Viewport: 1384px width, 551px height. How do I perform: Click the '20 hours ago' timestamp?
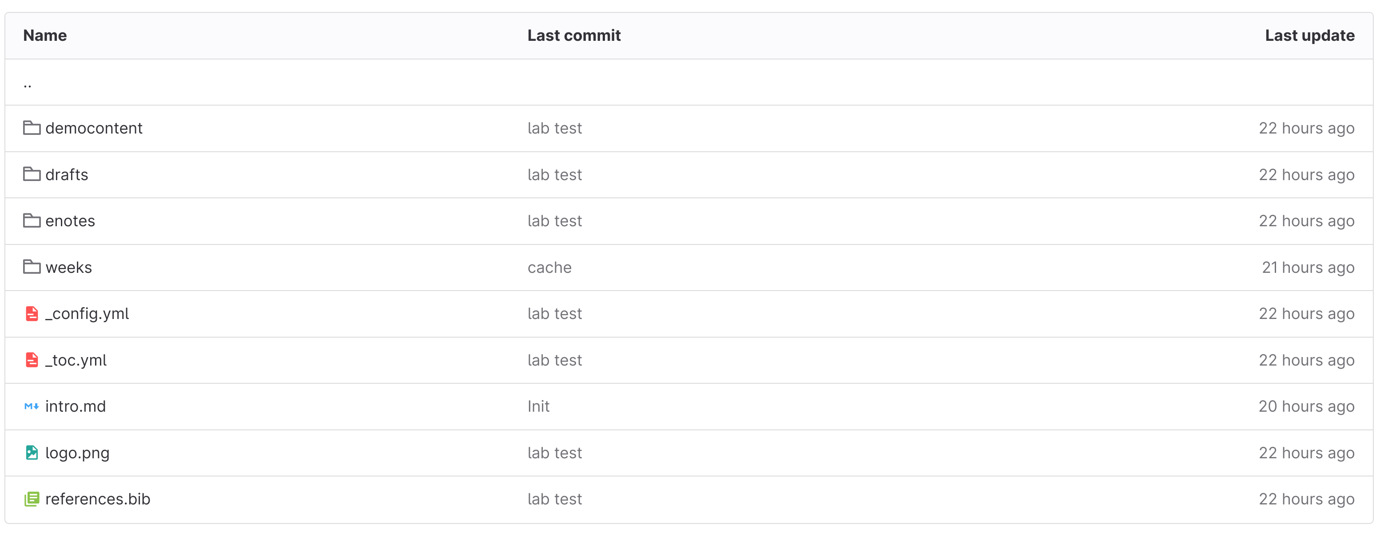1307,407
